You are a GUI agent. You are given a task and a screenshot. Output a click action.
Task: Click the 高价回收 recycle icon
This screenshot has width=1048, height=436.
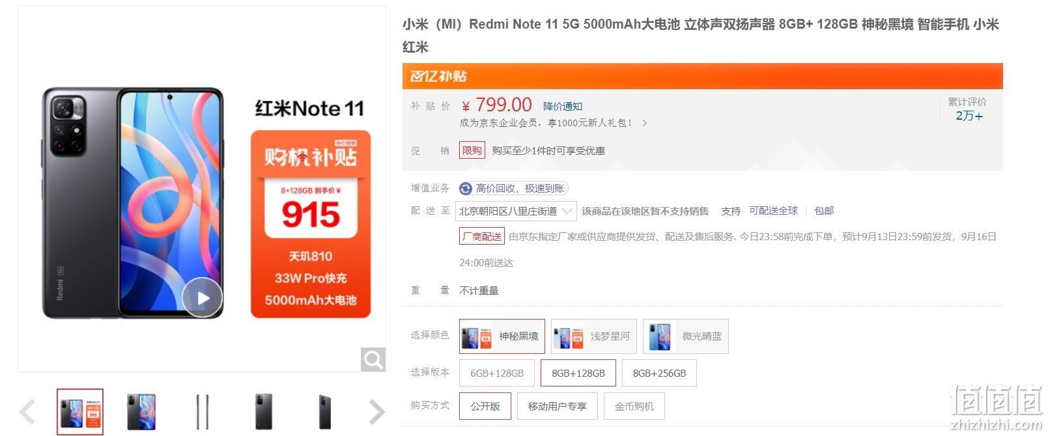click(x=466, y=189)
